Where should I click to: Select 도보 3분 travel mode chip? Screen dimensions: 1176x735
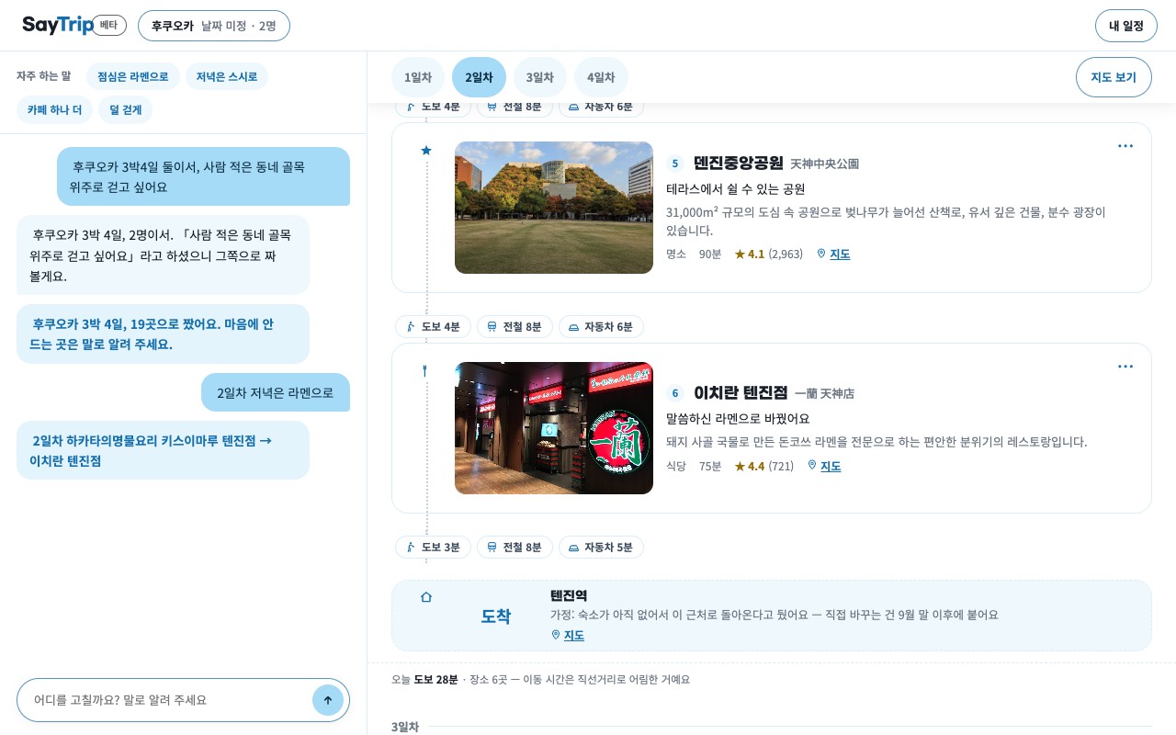point(433,548)
